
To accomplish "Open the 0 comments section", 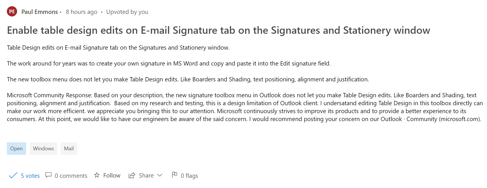I will point(71,176).
